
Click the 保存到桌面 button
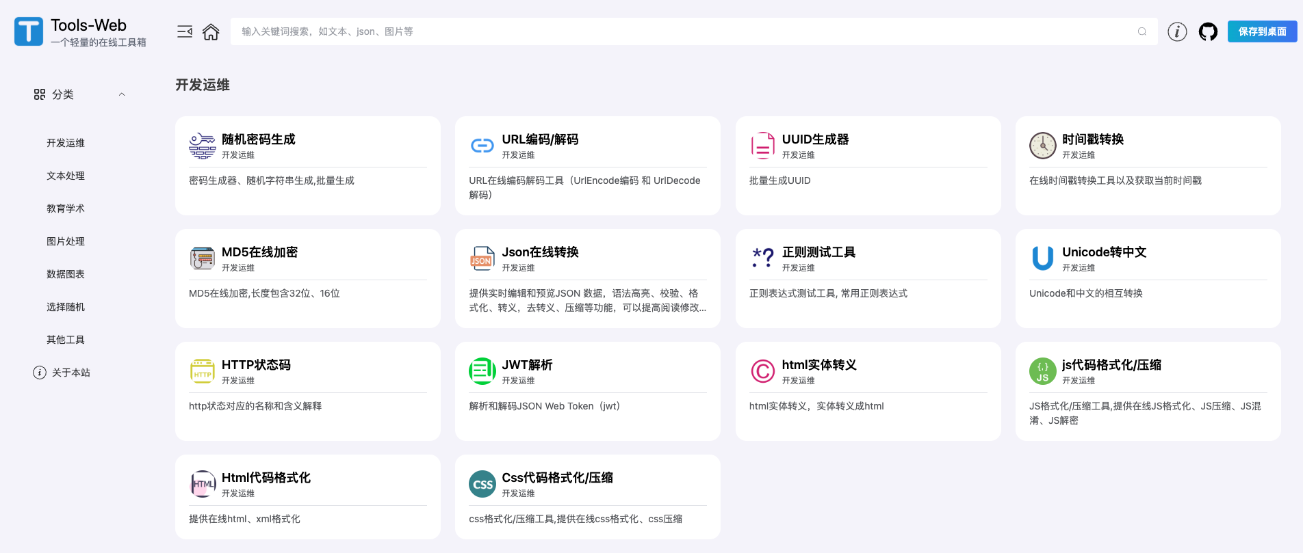(1262, 32)
